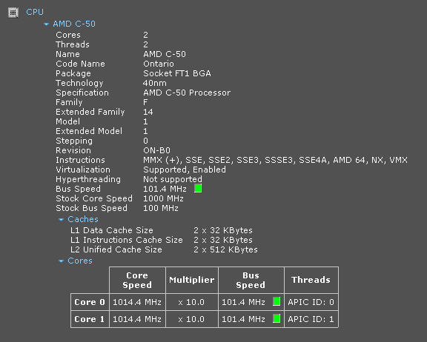Collapse the AMD C-50 tree arrow

(46, 24)
